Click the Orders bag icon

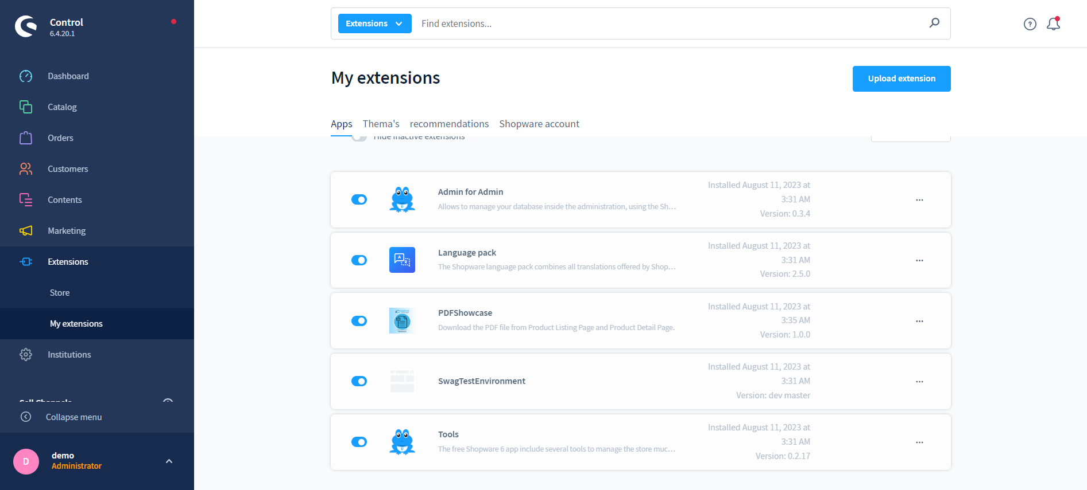26,138
